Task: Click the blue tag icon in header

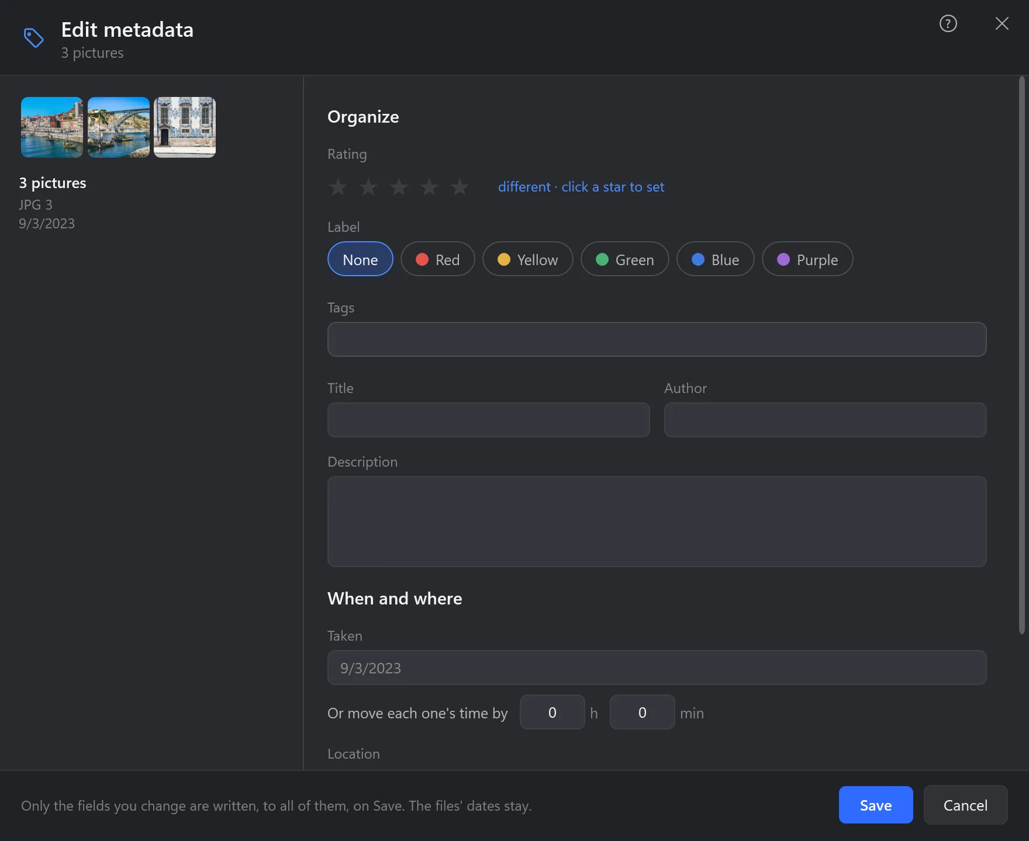Action: tap(33, 38)
